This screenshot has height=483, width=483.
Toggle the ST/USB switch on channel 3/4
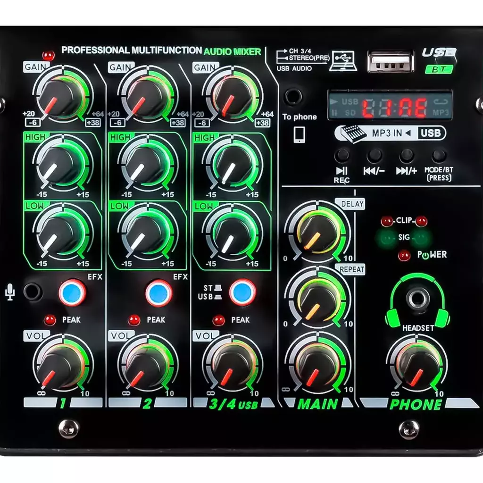coord(242,292)
